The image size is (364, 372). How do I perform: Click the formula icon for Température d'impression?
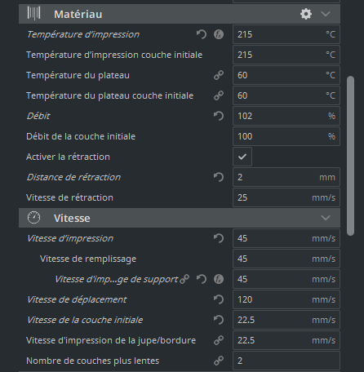click(219, 34)
